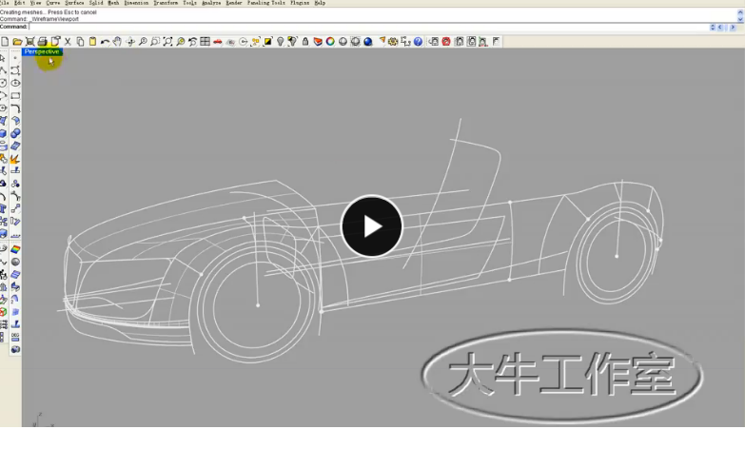Screen dimensions: 745x449
Task: Click the red stop icon in toolbar
Action: (x=446, y=42)
